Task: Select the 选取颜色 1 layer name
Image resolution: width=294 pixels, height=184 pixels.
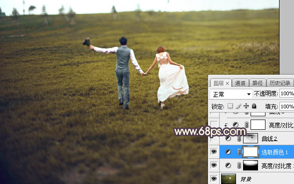Action: pyautogui.click(x=274, y=152)
